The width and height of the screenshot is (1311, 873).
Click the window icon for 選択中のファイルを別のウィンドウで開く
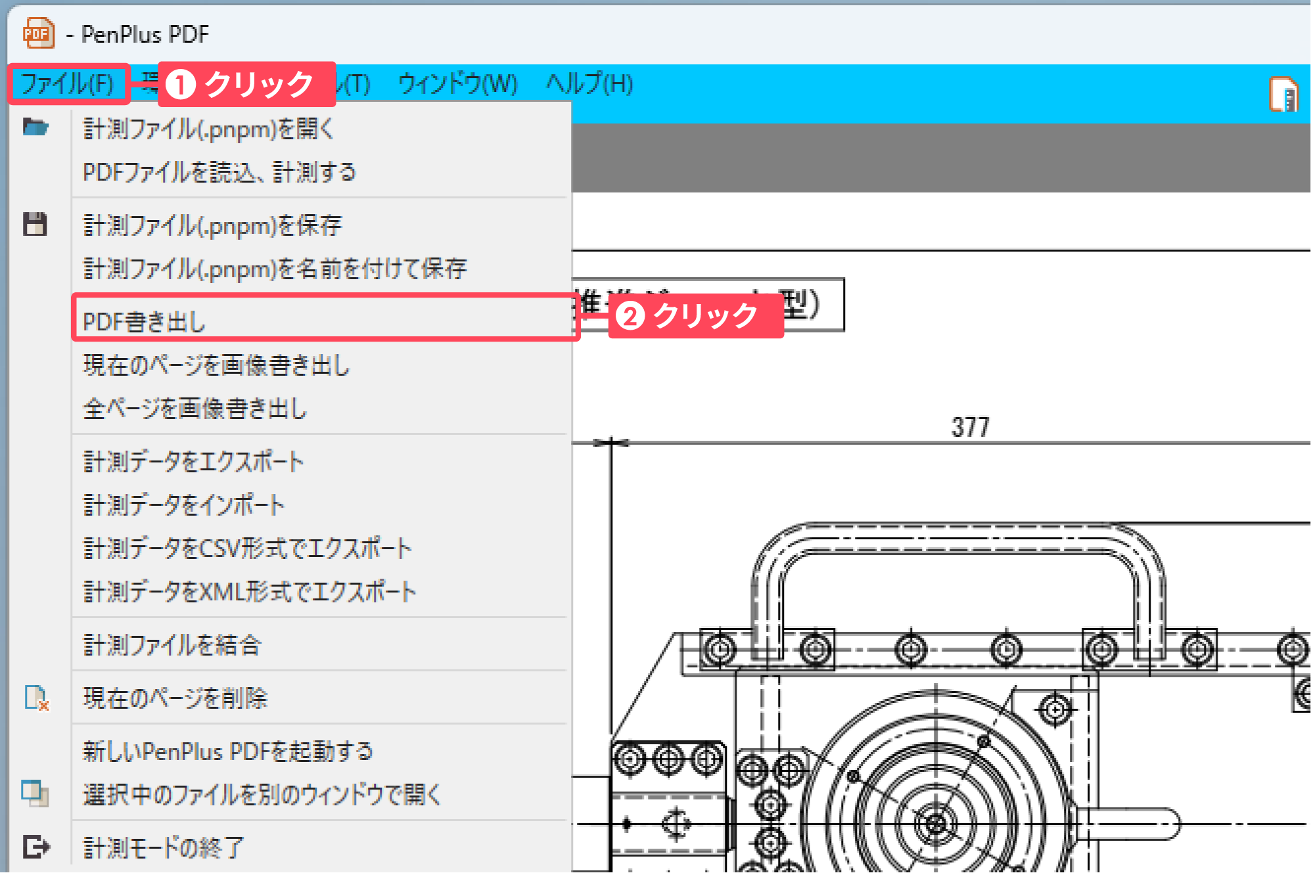tap(35, 794)
